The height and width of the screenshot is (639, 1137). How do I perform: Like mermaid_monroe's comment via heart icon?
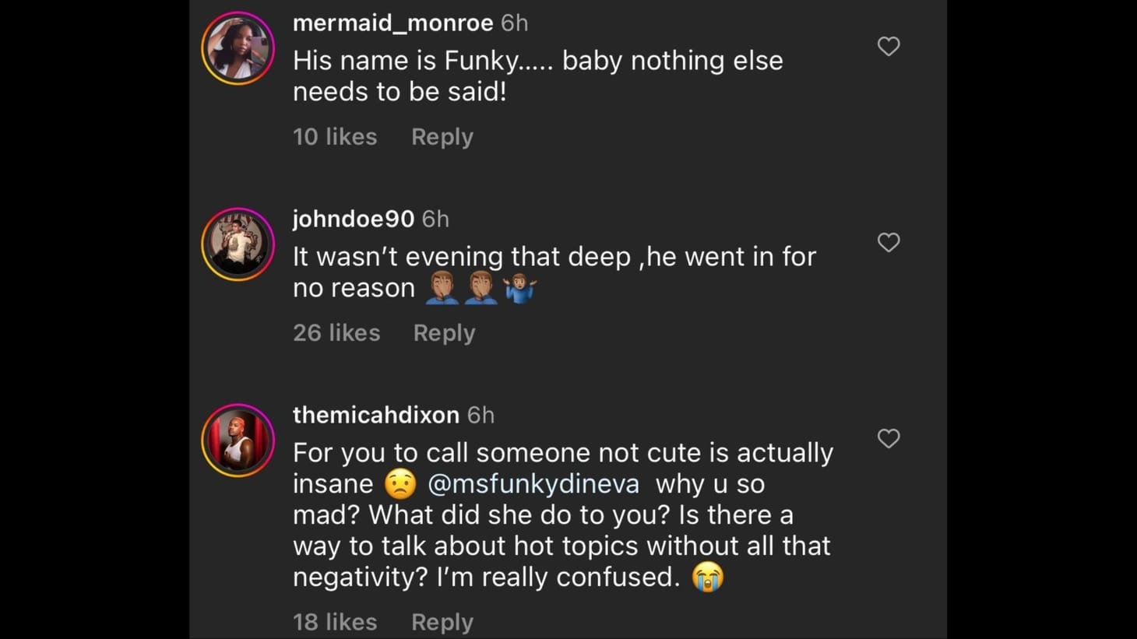tap(888, 47)
